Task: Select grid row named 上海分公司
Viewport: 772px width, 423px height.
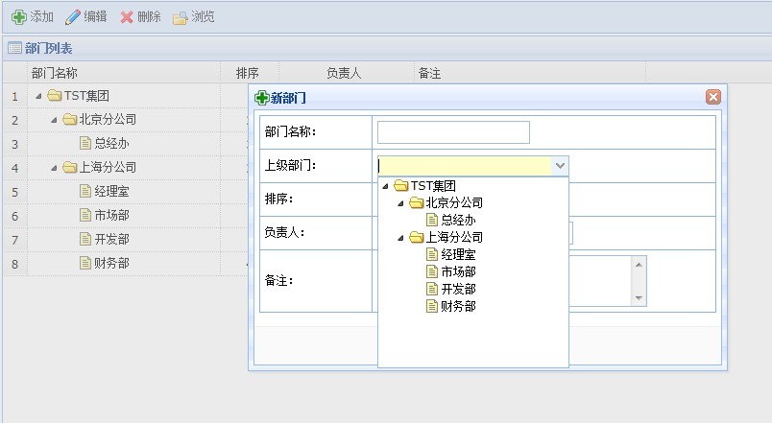Action: pyautogui.click(x=108, y=167)
